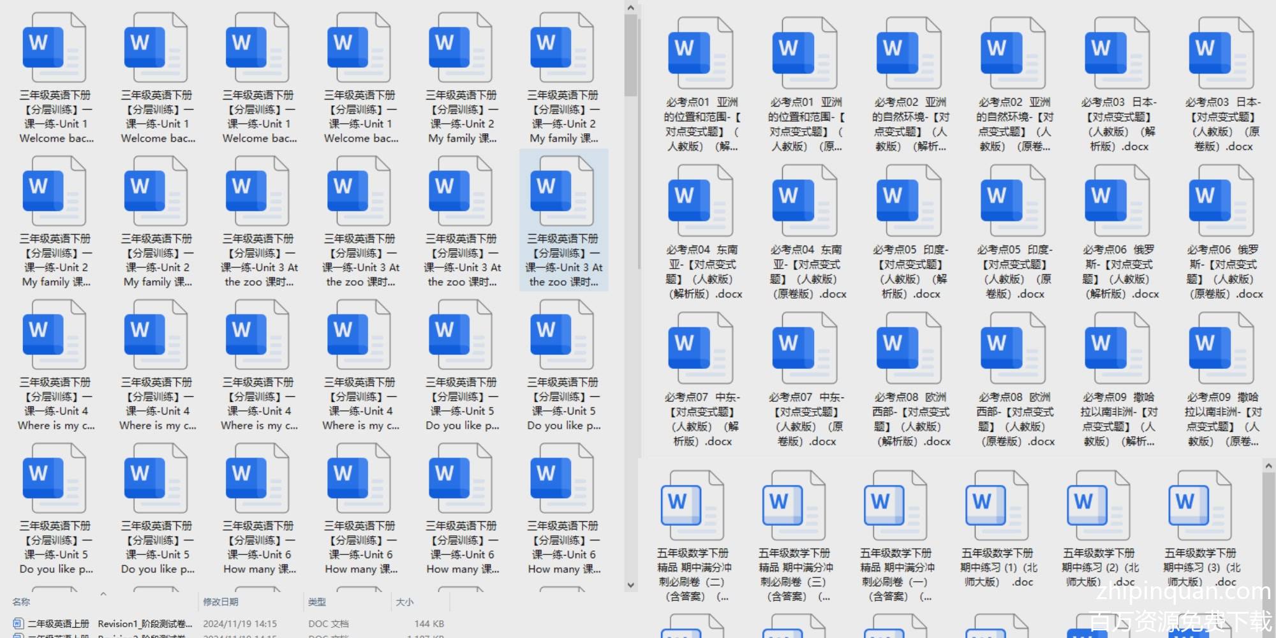Click small doc icon beside 二年级英语上册 Revision1 row
This screenshot has height=638, width=1276.
[x=18, y=623]
